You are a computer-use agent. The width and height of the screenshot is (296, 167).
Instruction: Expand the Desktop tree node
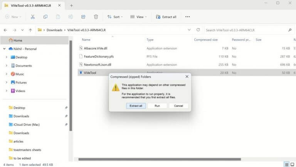[x=7, y=57]
